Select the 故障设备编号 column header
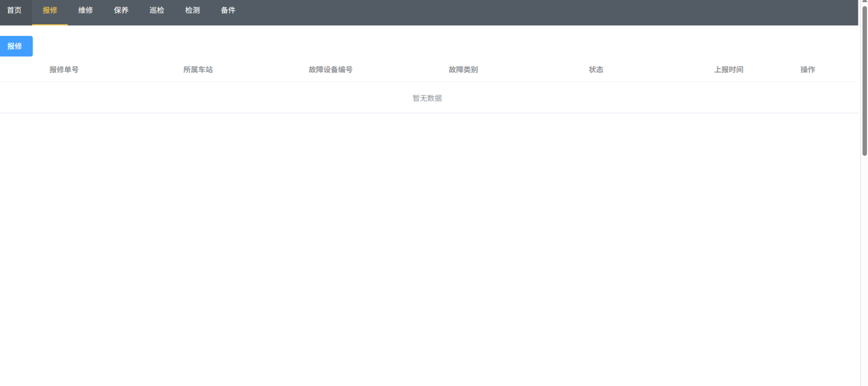868x386 pixels. pyautogui.click(x=330, y=70)
